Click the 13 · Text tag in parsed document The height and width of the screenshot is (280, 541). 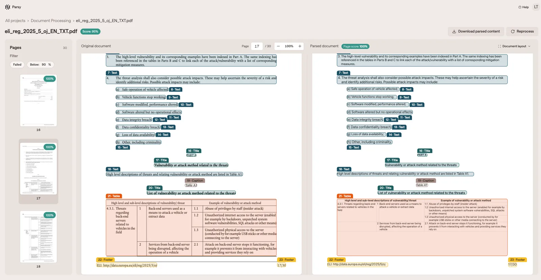click(x=399, y=127)
